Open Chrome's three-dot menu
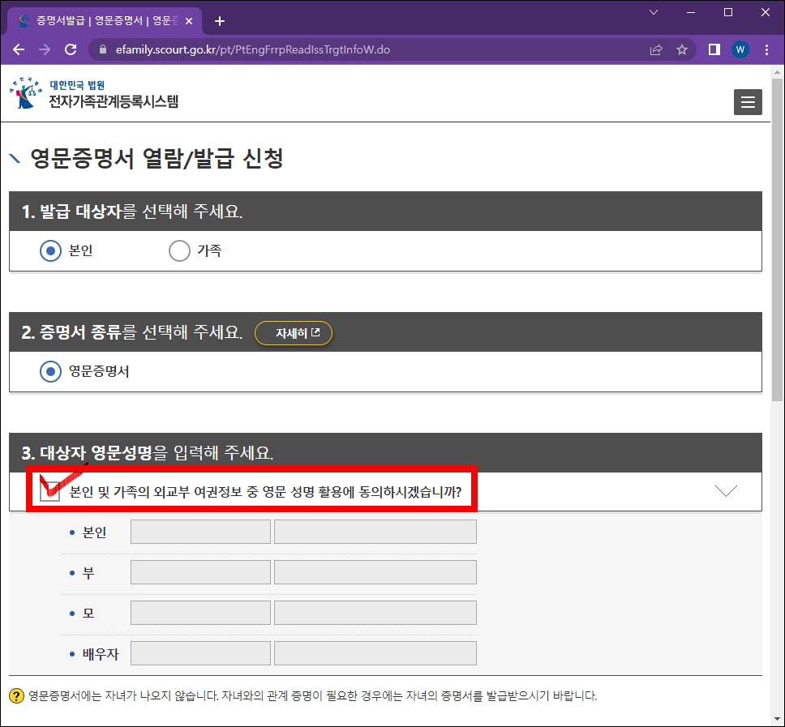Image resolution: width=785 pixels, height=727 pixels. pos(766,49)
